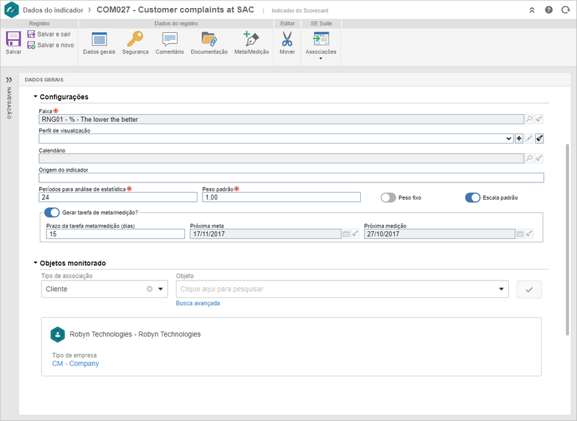Collapse the header with double chevron icon

532,11
